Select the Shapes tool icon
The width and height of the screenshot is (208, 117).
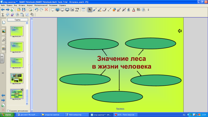coord(114,10)
